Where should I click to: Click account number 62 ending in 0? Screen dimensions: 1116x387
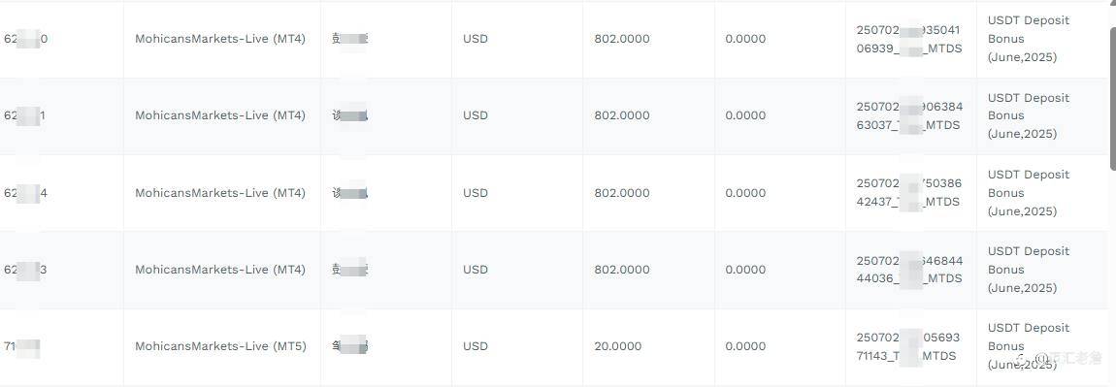[x=25, y=39]
